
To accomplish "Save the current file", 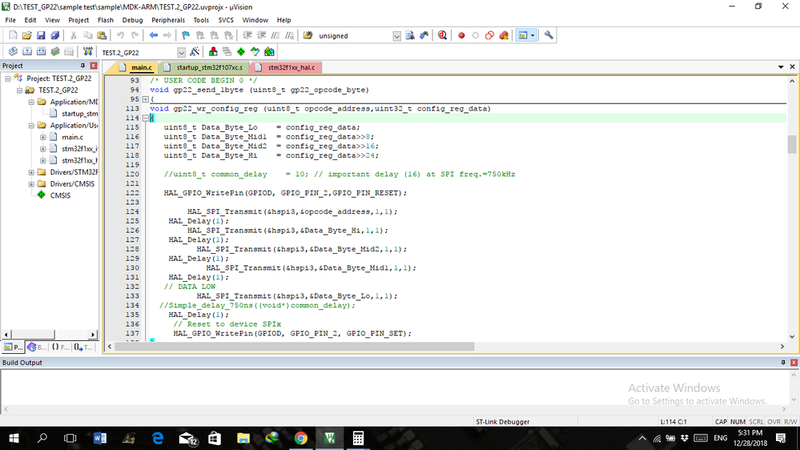I will [x=41, y=35].
